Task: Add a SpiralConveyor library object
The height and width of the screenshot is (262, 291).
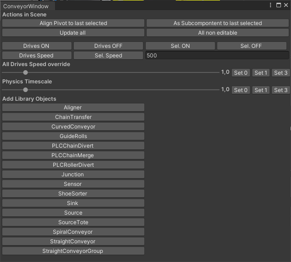Action: click(x=73, y=232)
